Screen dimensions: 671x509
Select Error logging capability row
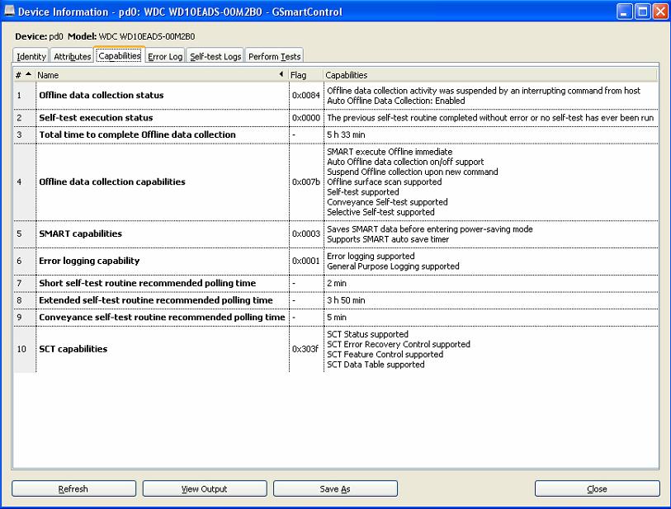(x=335, y=261)
